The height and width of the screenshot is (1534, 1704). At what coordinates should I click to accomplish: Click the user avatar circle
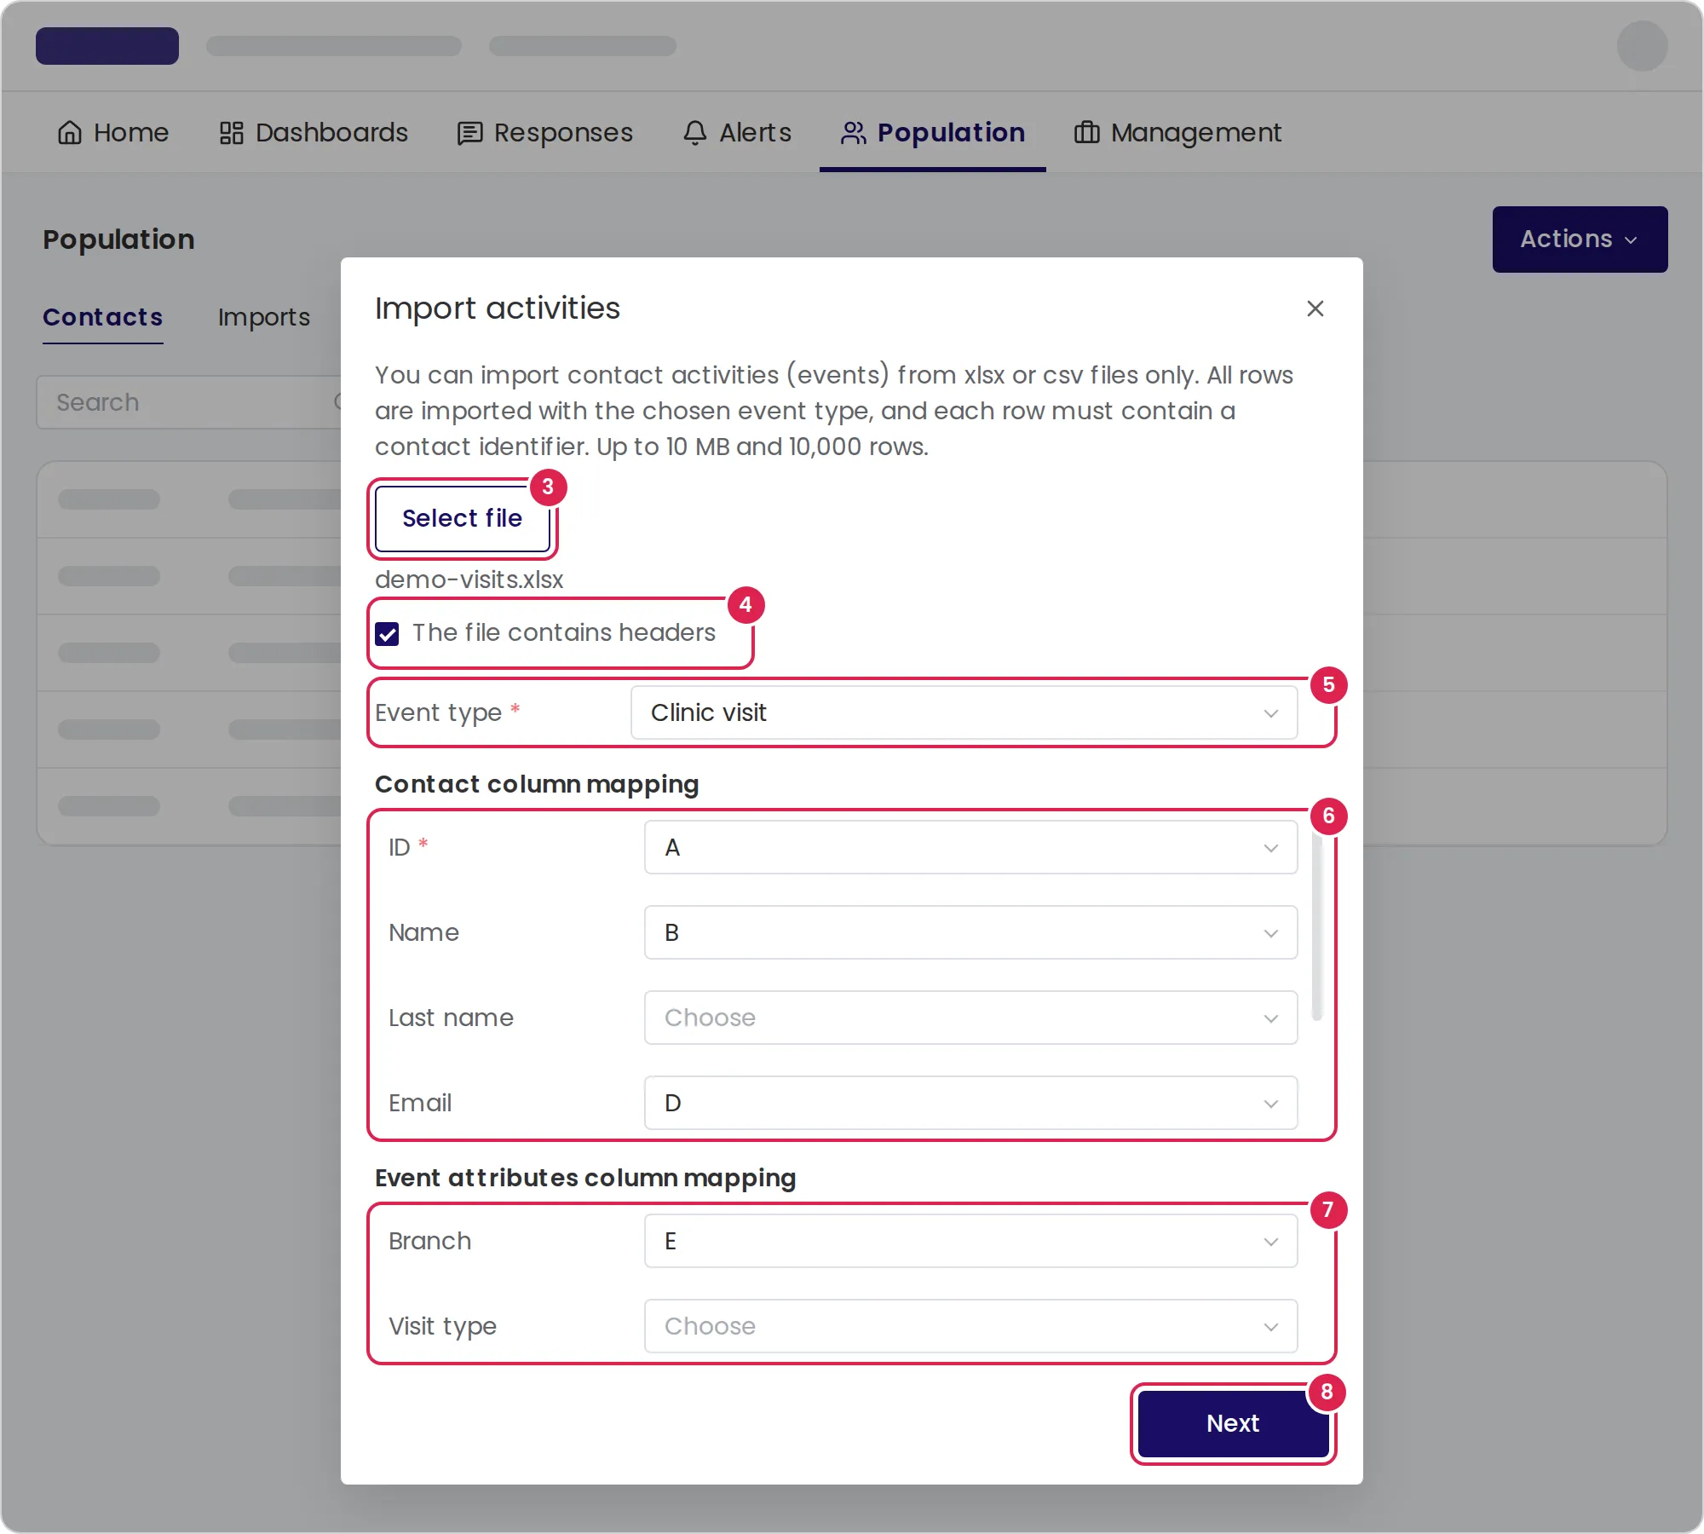pyautogui.click(x=1642, y=46)
